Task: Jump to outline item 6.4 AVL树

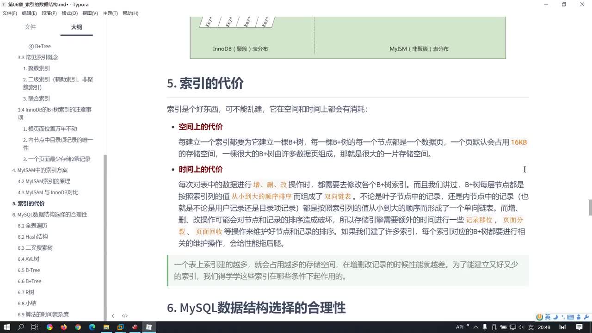Action: click(x=29, y=259)
